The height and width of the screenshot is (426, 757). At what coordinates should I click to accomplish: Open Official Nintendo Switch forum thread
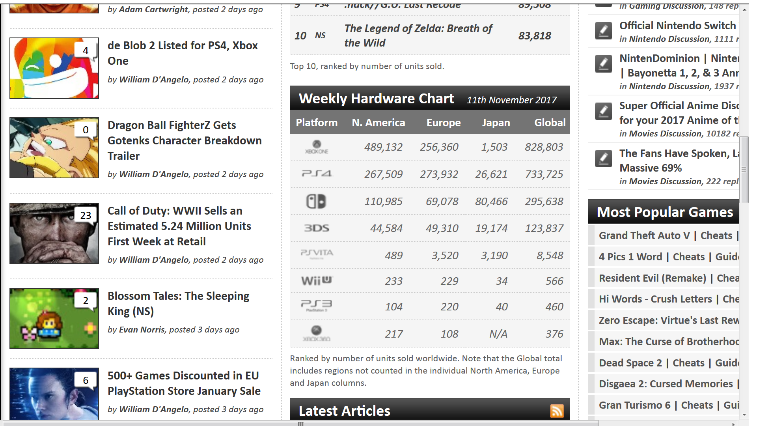tap(677, 26)
